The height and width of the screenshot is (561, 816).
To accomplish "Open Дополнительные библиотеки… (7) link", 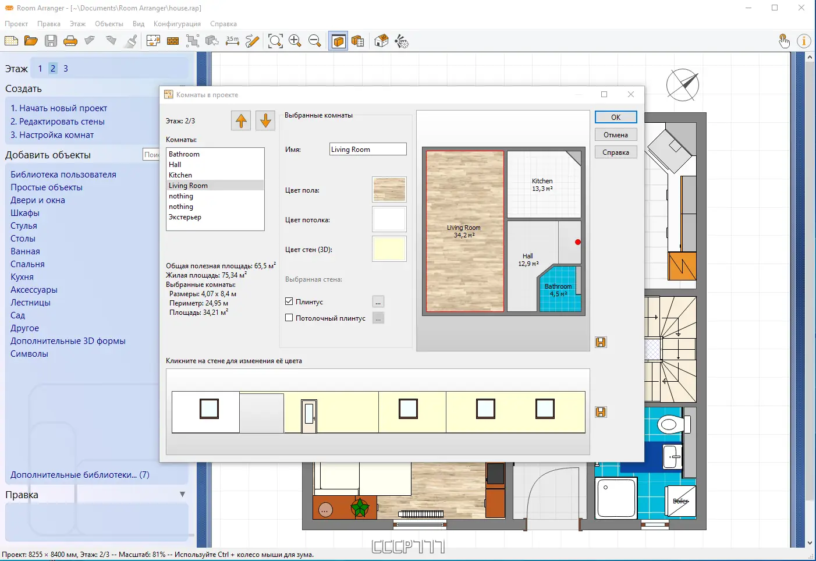I will (x=80, y=475).
